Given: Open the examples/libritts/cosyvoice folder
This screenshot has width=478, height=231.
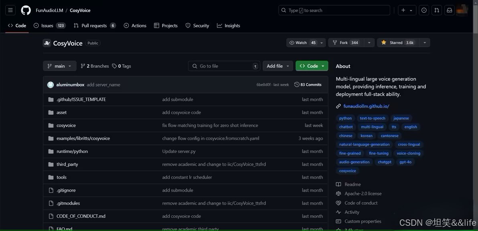Looking at the screenshot, I should 83,139.
